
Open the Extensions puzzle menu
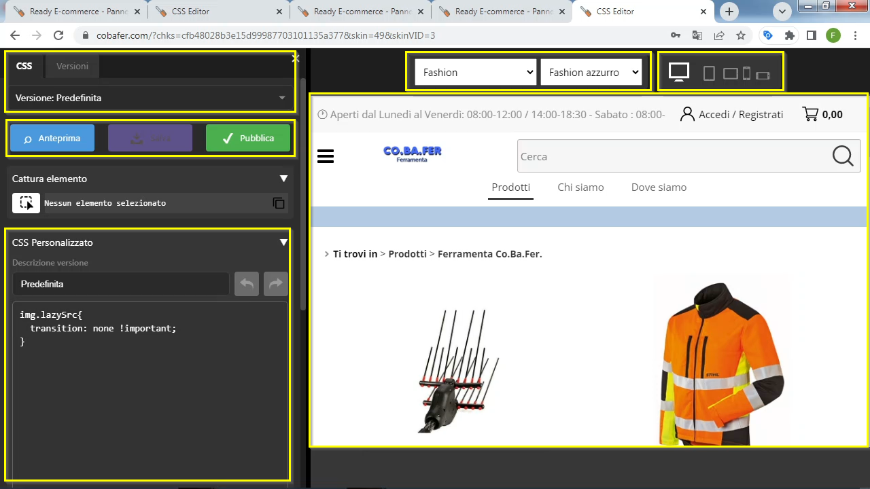pos(790,35)
